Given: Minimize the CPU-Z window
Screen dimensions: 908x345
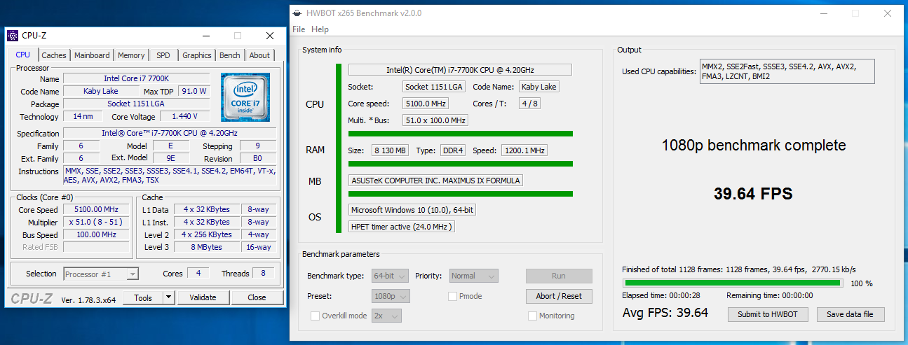Looking at the screenshot, I should [x=205, y=35].
